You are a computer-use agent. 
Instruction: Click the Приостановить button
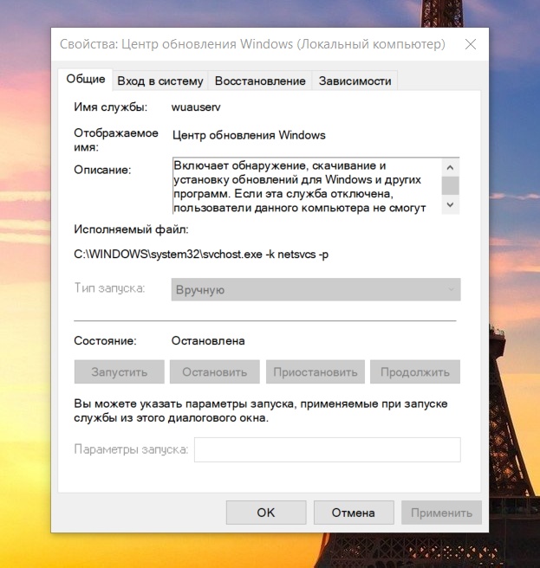click(x=316, y=371)
